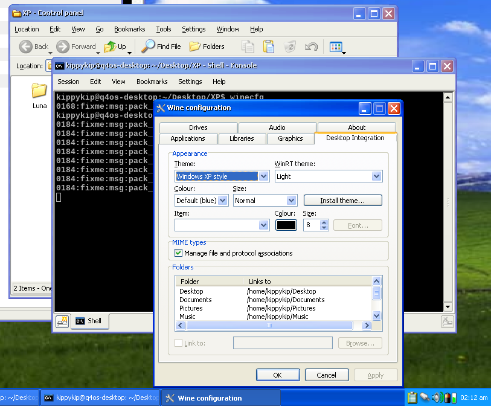Click the Back arrow icon in file manager
The image size is (491, 406).
click(x=25, y=47)
